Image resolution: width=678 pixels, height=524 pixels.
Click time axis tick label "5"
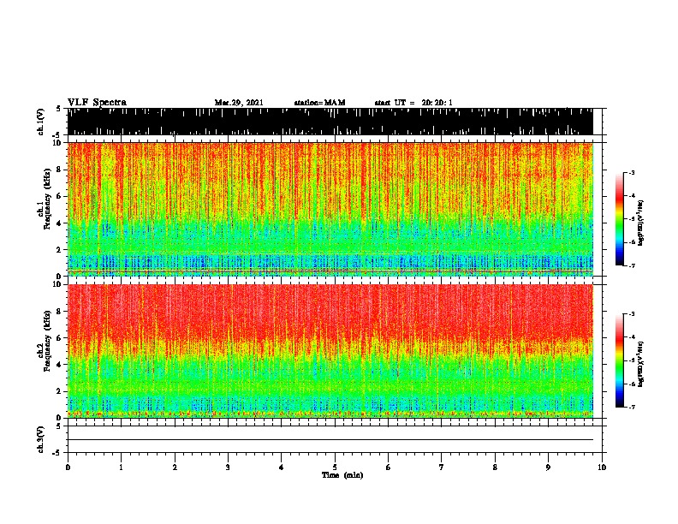pyautogui.click(x=335, y=467)
